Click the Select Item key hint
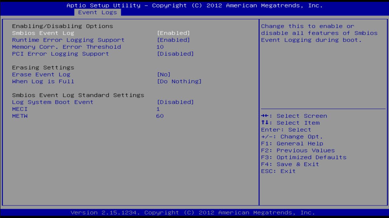 tap(290, 123)
